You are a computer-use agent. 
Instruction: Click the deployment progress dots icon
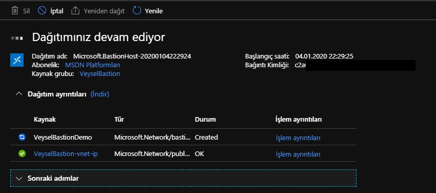[x=17, y=38]
